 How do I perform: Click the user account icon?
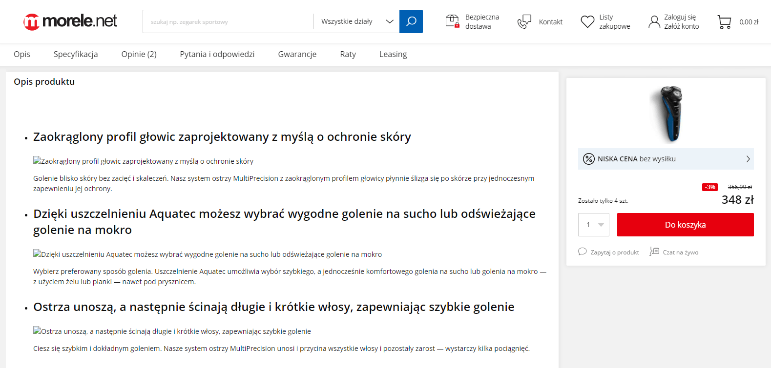coord(654,22)
